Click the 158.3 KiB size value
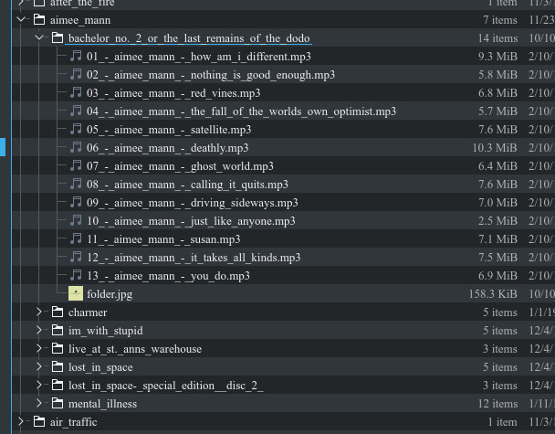Screen dimensions: 555x434 [x=493, y=294]
